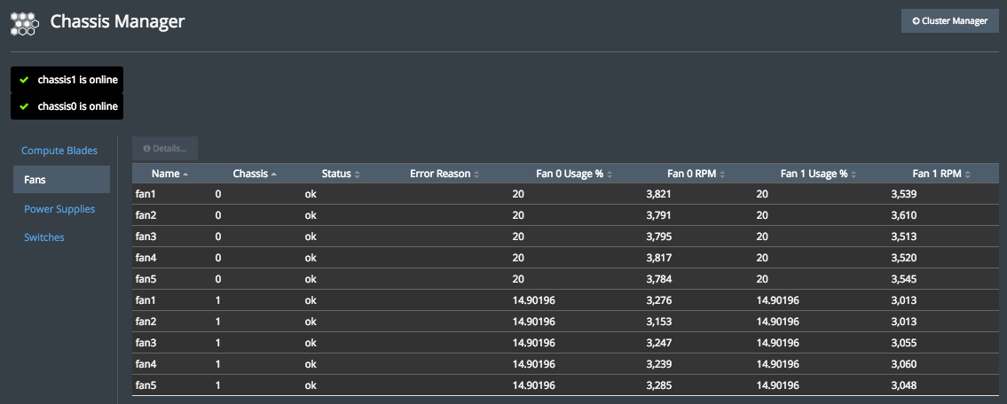Click the chassis0 online green checkmark icon
Image resolution: width=1007 pixels, height=404 pixels.
tap(25, 107)
